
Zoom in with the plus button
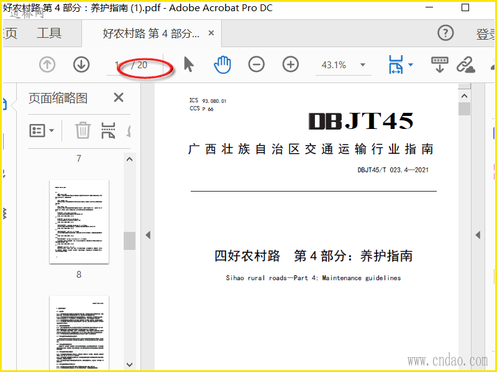click(291, 64)
